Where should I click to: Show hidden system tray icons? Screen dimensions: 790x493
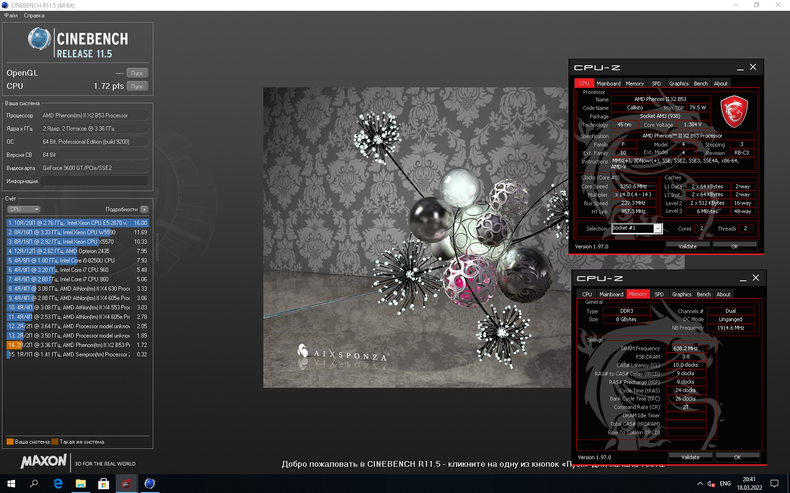click(700, 484)
